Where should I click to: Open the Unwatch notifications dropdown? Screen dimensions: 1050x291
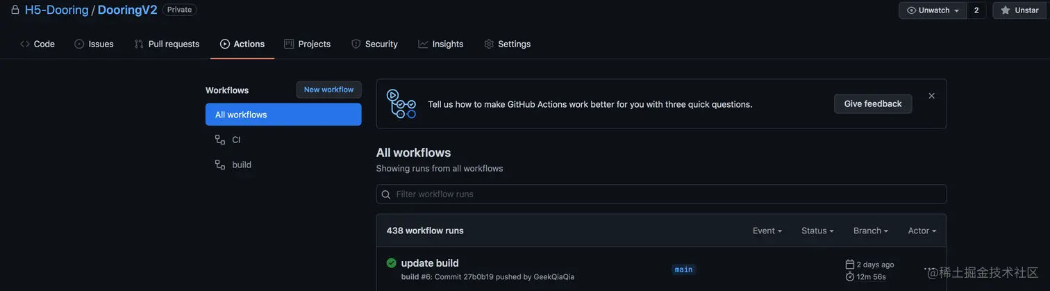point(933,10)
